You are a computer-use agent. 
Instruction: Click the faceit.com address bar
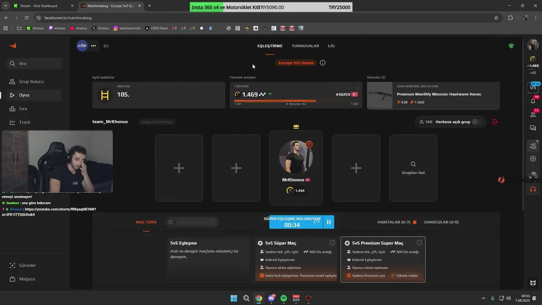click(x=263, y=18)
